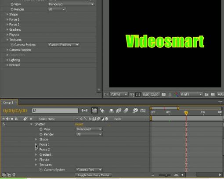Collapse the Shatter effect in timeline
The width and height of the screenshot is (224, 179).
click(31, 124)
